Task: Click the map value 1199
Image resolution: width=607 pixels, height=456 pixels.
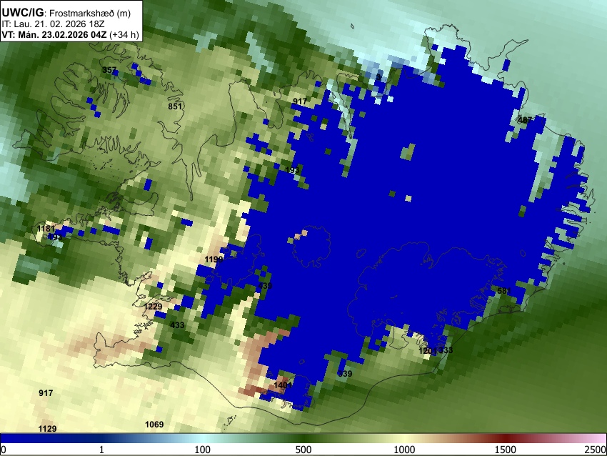Action: [214, 259]
